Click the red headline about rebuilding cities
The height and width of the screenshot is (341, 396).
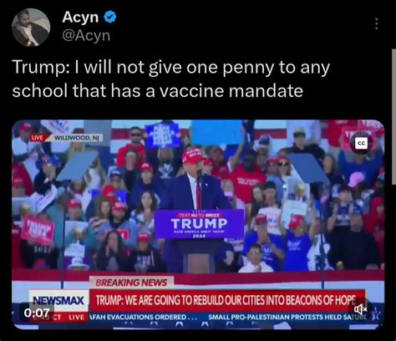(226, 300)
